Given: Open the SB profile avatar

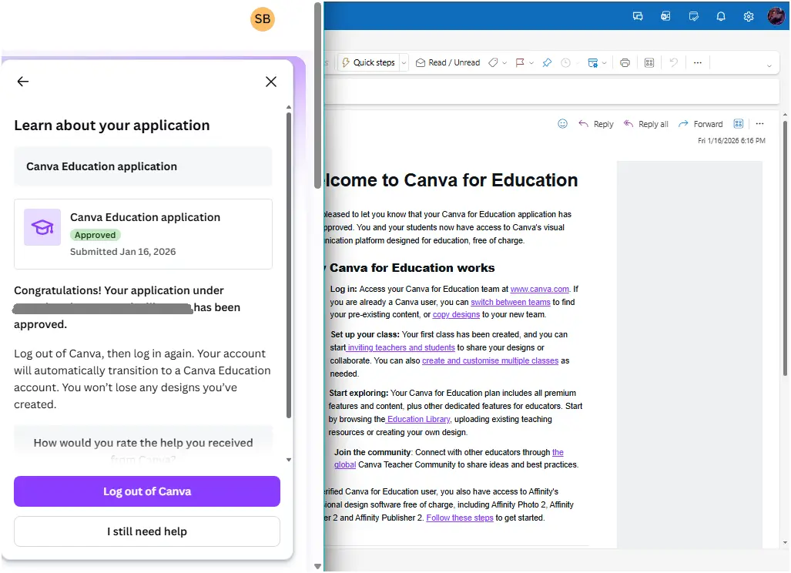Looking at the screenshot, I should point(263,19).
